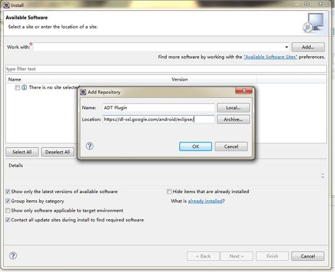Click OK in Add Repository dialog
Viewport: 335px width, 272px height.
195,146
